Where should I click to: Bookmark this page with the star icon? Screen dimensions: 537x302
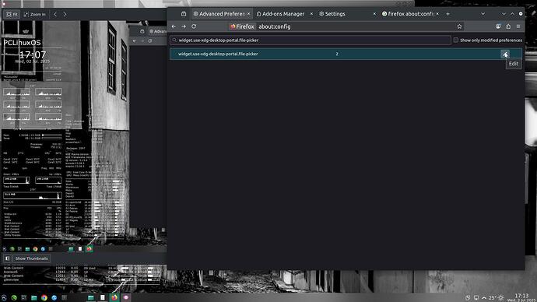(x=460, y=26)
